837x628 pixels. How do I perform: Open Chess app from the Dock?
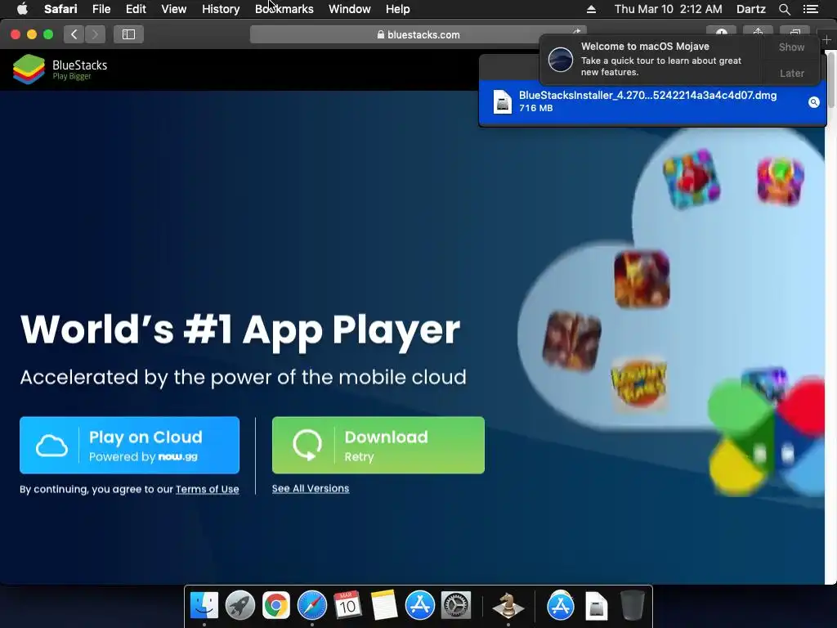(x=508, y=606)
